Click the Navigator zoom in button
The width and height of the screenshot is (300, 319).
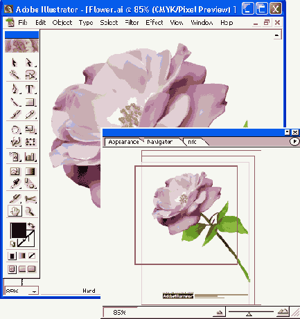click(283, 312)
